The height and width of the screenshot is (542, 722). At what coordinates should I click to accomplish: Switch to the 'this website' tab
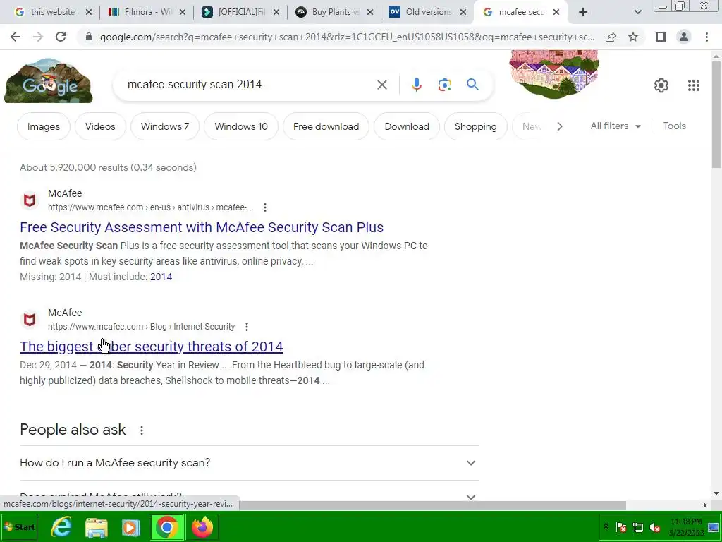tap(52, 12)
